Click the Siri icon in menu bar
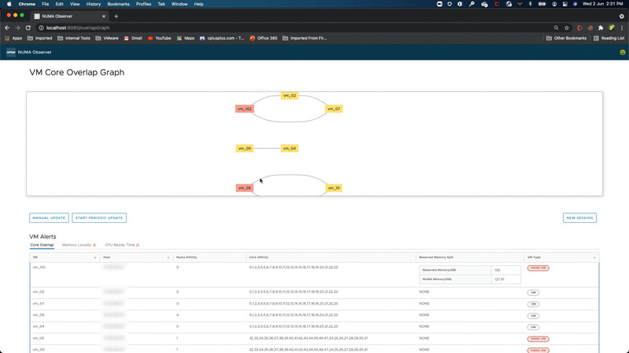The image size is (629, 353). 575,4
